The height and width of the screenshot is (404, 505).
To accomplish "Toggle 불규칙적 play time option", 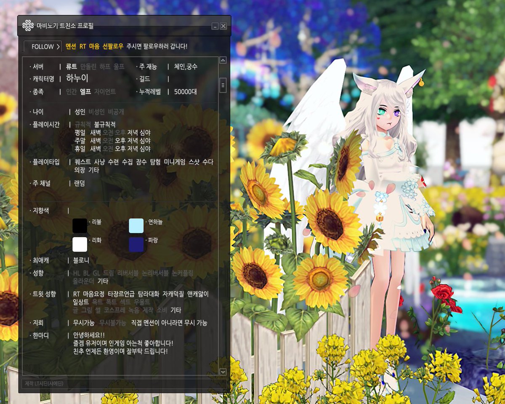I will click(x=105, y=125).
